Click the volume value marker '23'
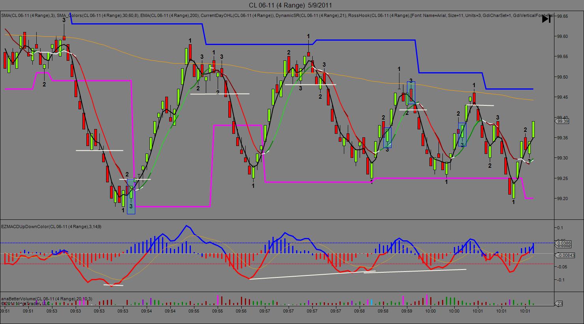This screenshot has width=584, height=324. pyautogui.click(x=560, y=303)
